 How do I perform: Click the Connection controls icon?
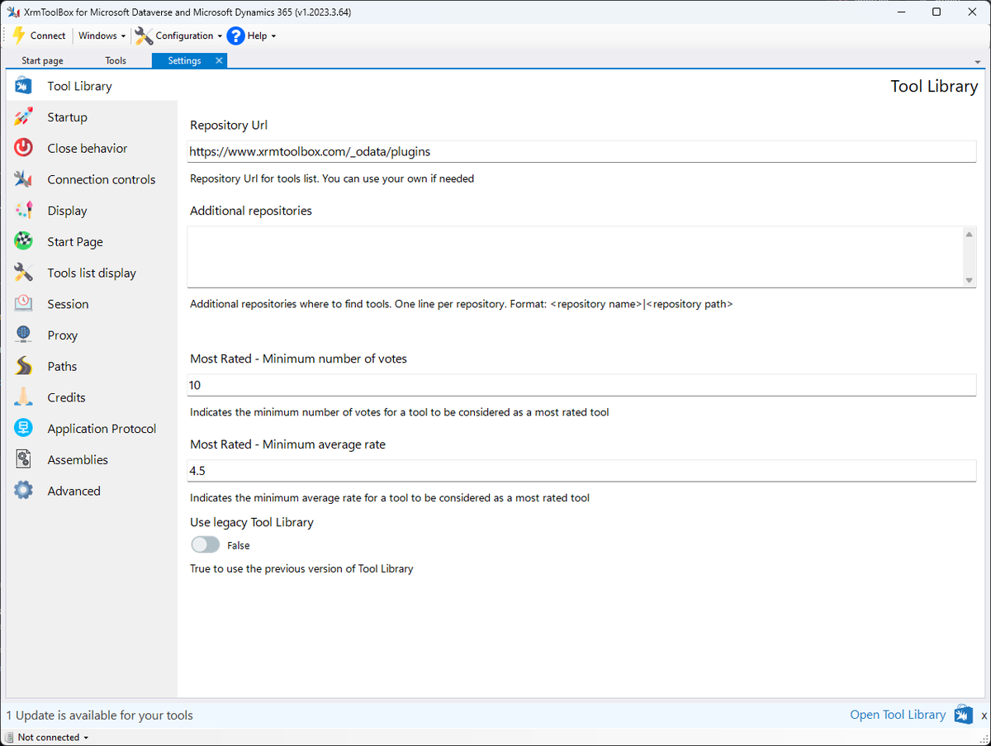(23, 179)
